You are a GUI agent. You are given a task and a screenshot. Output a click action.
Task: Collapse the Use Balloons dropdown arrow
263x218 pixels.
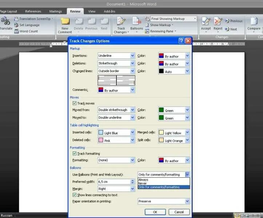coord(187,174)
